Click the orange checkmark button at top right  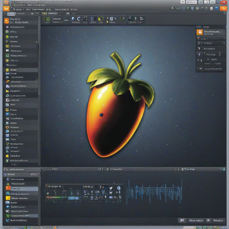223,8
